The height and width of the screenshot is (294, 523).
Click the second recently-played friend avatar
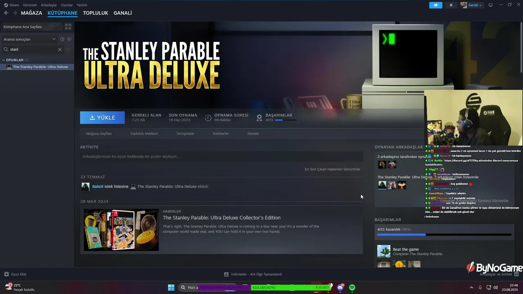(392, 165)
